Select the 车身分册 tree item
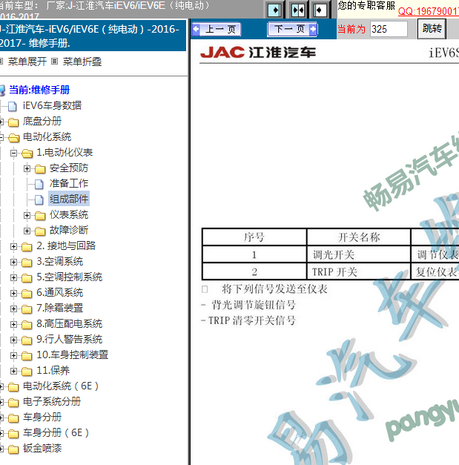The height and width of the screenshot is (465, 459). 42,418
